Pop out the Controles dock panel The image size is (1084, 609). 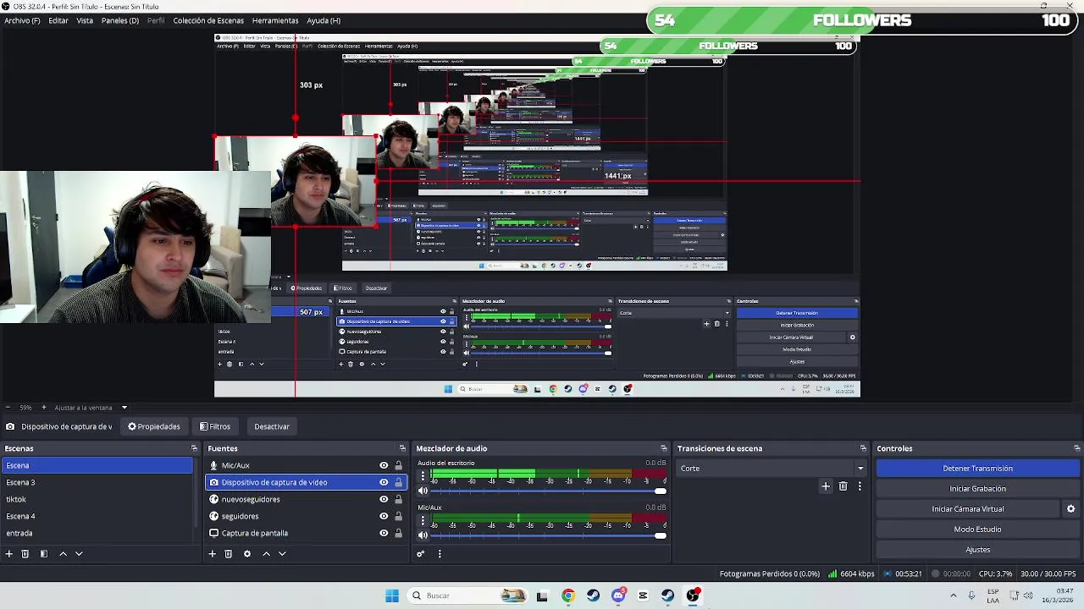(x=1076, y=448)
